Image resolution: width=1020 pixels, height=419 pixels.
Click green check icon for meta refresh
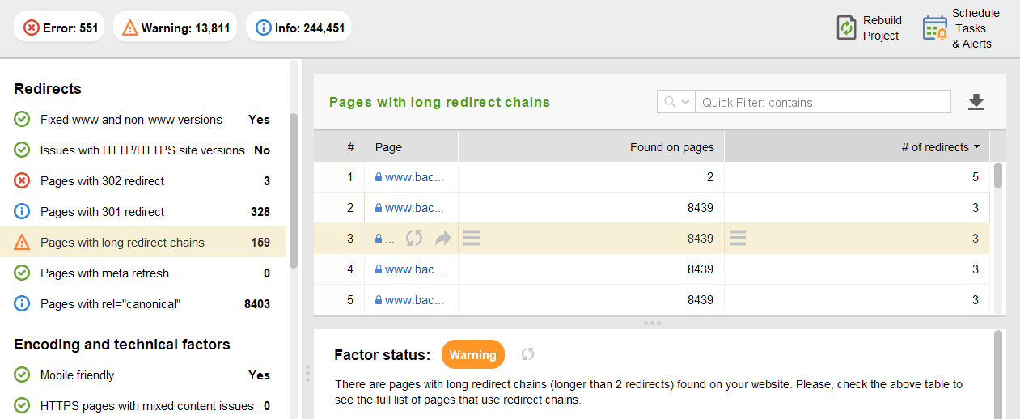coord(23,273)
